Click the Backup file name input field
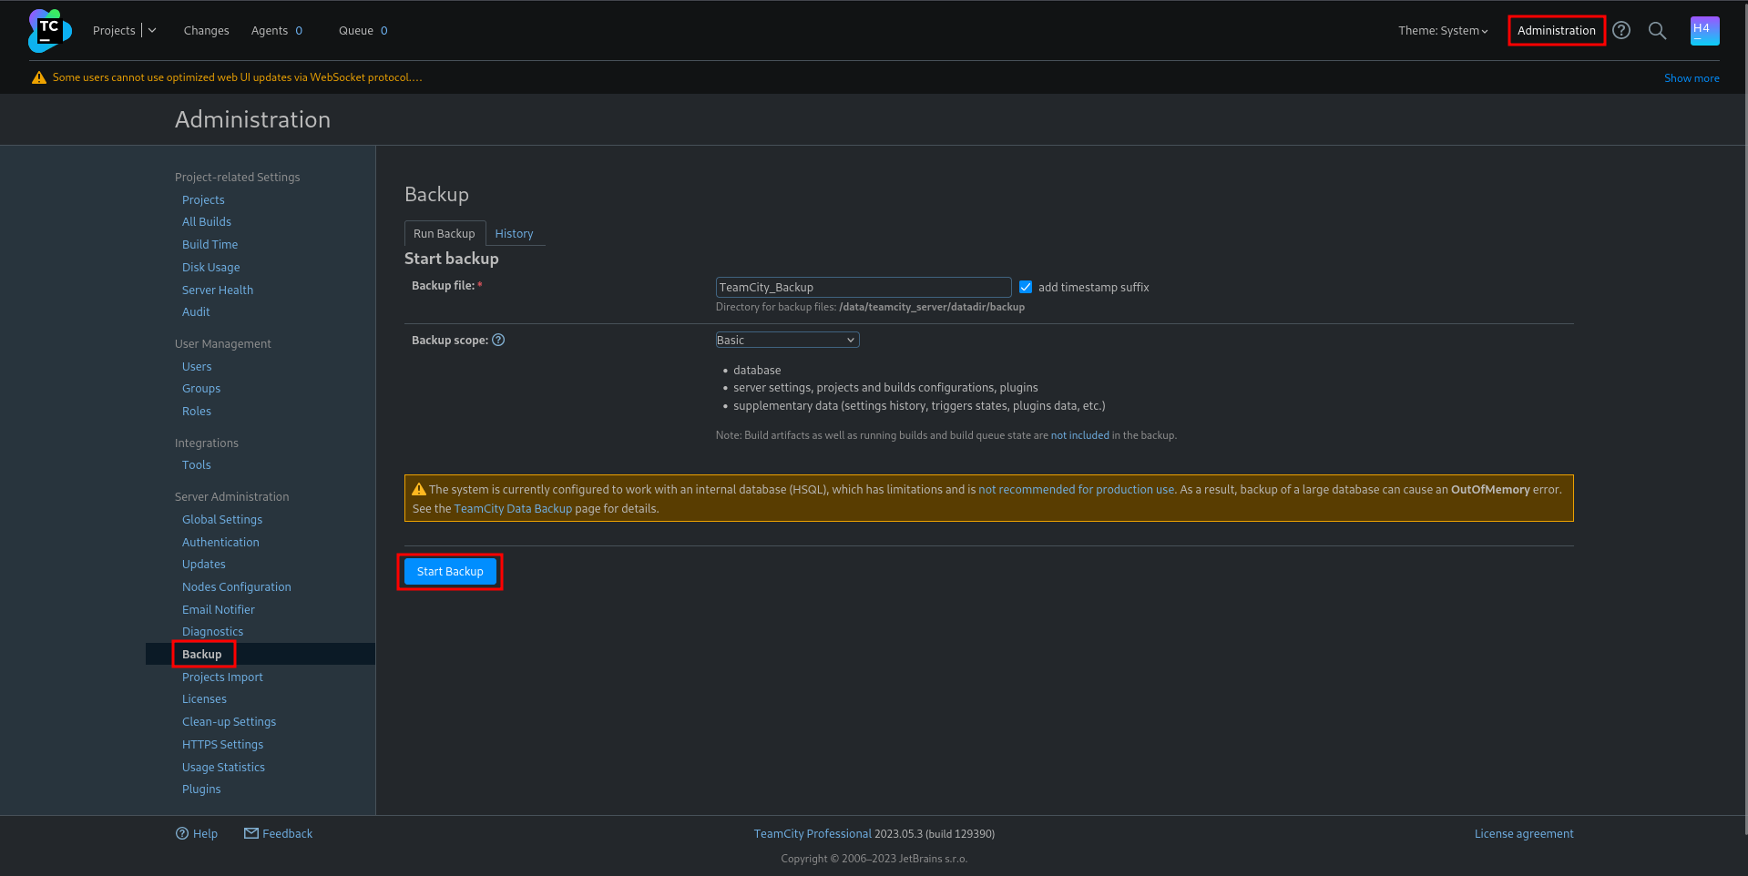 (863, 288)
